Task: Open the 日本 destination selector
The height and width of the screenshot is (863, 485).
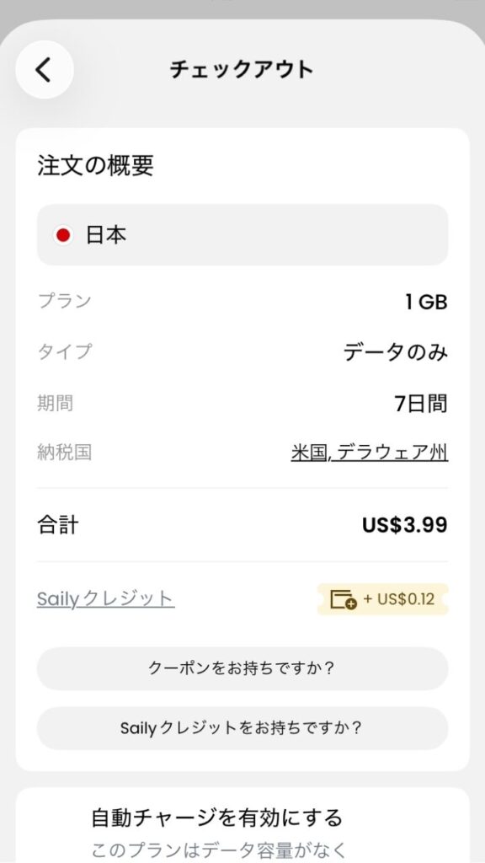Action: (x=242, y=235)
